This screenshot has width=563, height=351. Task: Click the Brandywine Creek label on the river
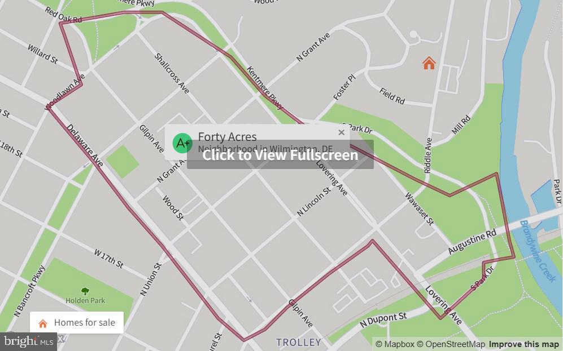point(538,251)
